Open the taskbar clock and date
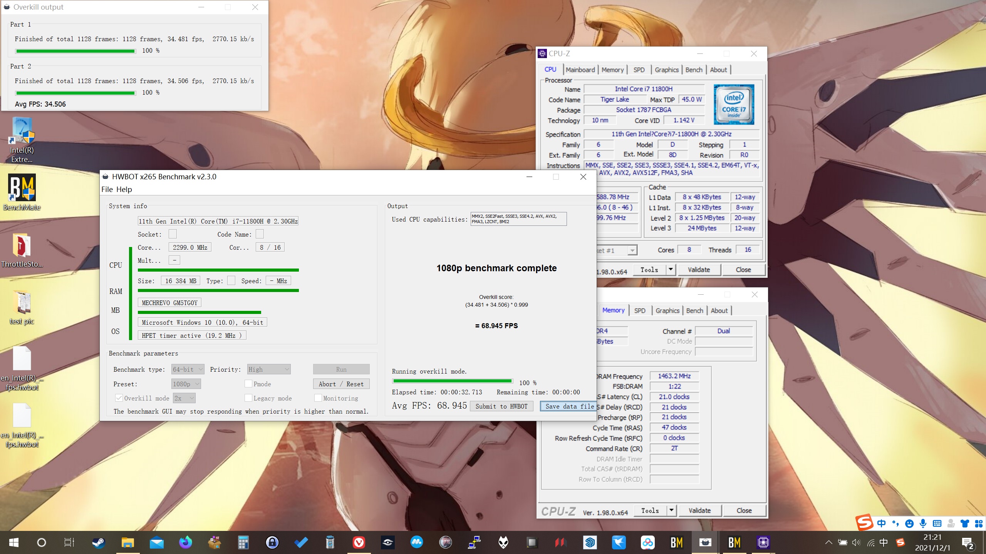The width and height of the screenshot is (986, 554). click(x=932, y=542)
